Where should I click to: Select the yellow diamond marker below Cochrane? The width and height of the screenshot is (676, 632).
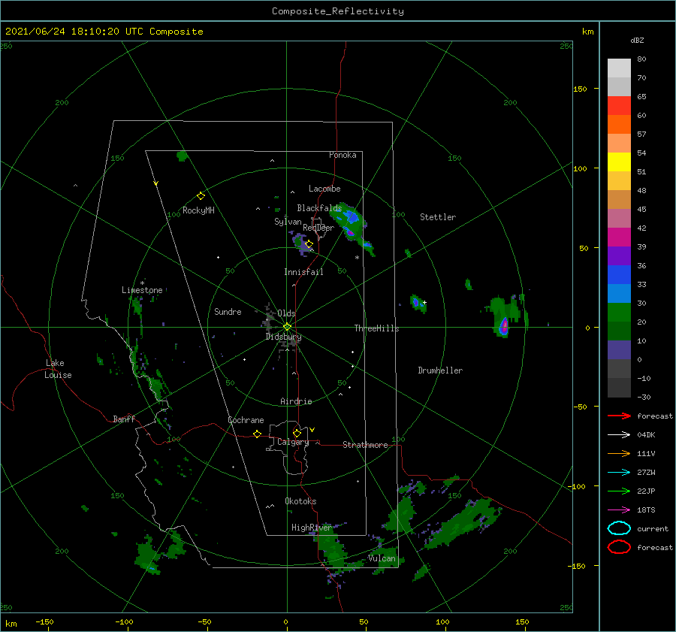coord(258,434)
